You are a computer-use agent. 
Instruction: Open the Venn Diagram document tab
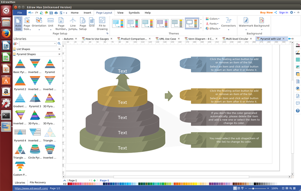[x=199, y=39]
